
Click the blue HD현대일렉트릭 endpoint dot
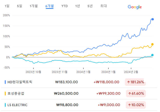(153, 19)
